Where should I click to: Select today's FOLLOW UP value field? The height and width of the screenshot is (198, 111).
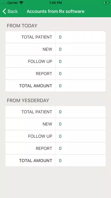81,61
